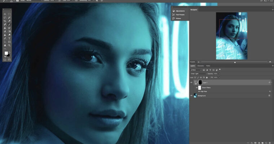The height and width of the screenshot is (144, 274).
Task: Reset default foreground and background colors
Action: coord(5,57)
